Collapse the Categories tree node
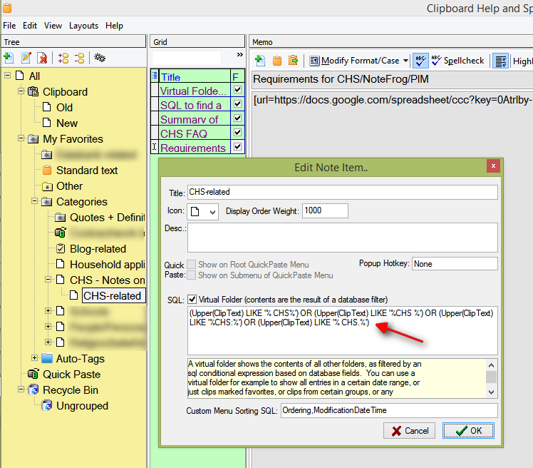Screen dimensions: 533x468 tap(34, 201)
